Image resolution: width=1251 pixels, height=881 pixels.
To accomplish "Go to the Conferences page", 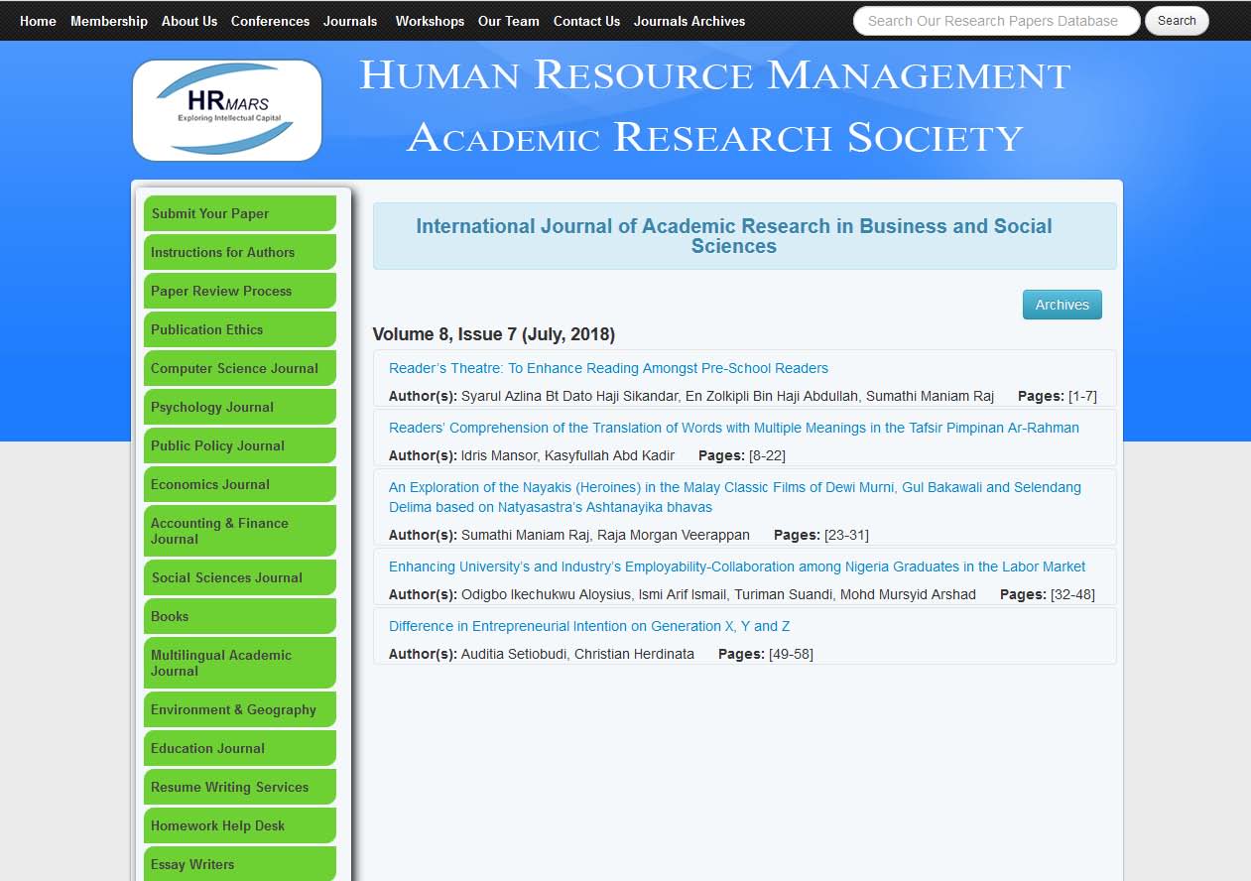I will (x=270, y=21).
